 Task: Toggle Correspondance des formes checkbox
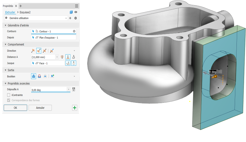pos(9,100)
